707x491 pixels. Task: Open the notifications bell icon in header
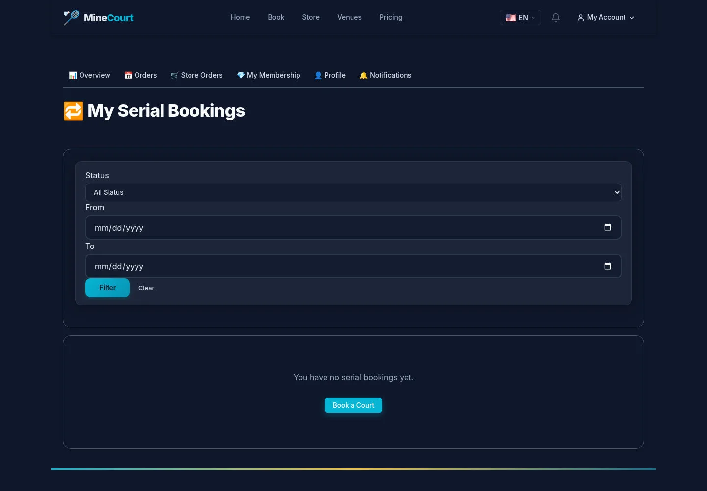click(556, 18)
